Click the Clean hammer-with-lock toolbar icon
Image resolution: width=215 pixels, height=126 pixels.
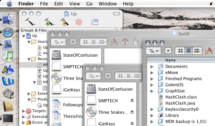coord(65,22)
